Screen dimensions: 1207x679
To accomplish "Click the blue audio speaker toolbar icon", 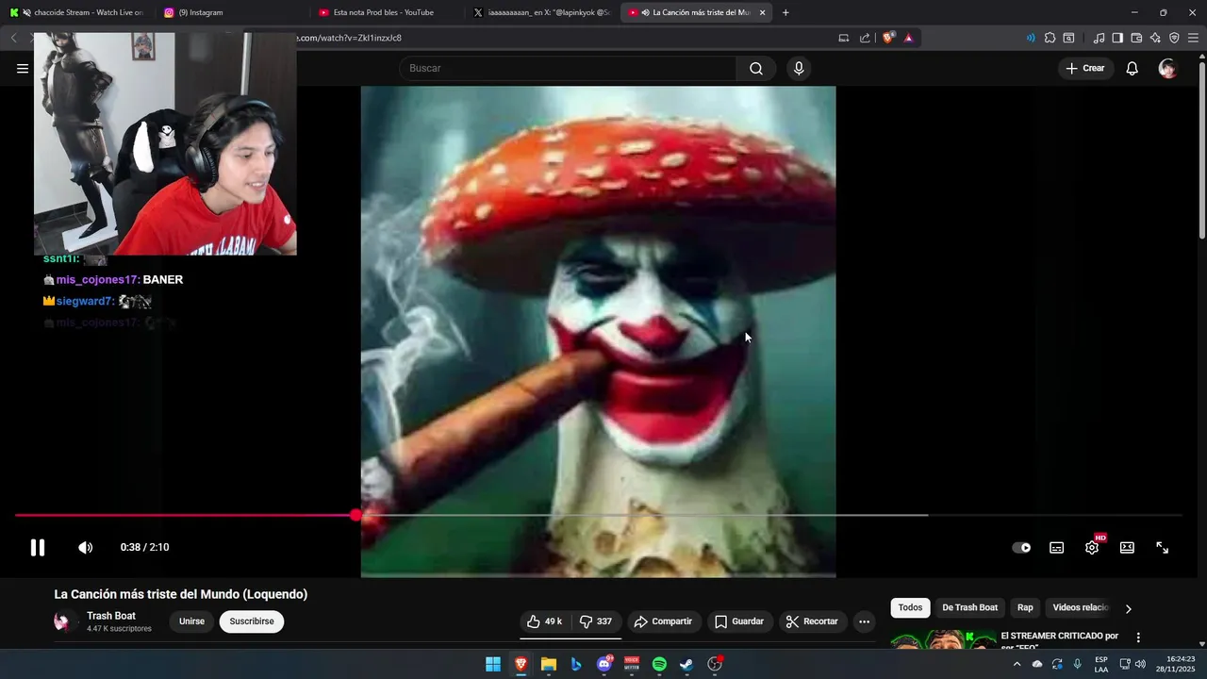I will pos(1030,38).
